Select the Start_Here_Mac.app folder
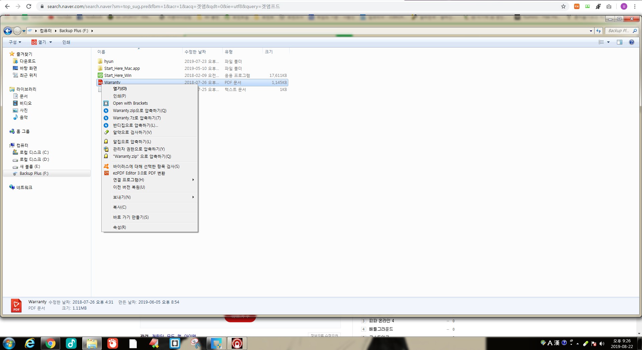The width and height of the screenshot is (642, 350). click(x=122, y=69)
